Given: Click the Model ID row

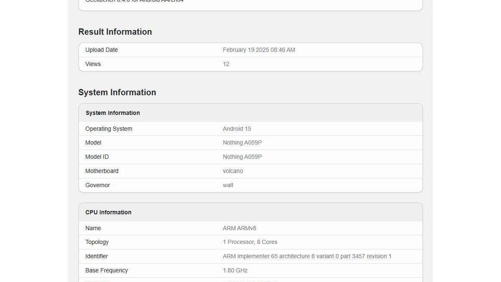Looking at the screenshot, I should pyautogui.click(x=97, y=157).
